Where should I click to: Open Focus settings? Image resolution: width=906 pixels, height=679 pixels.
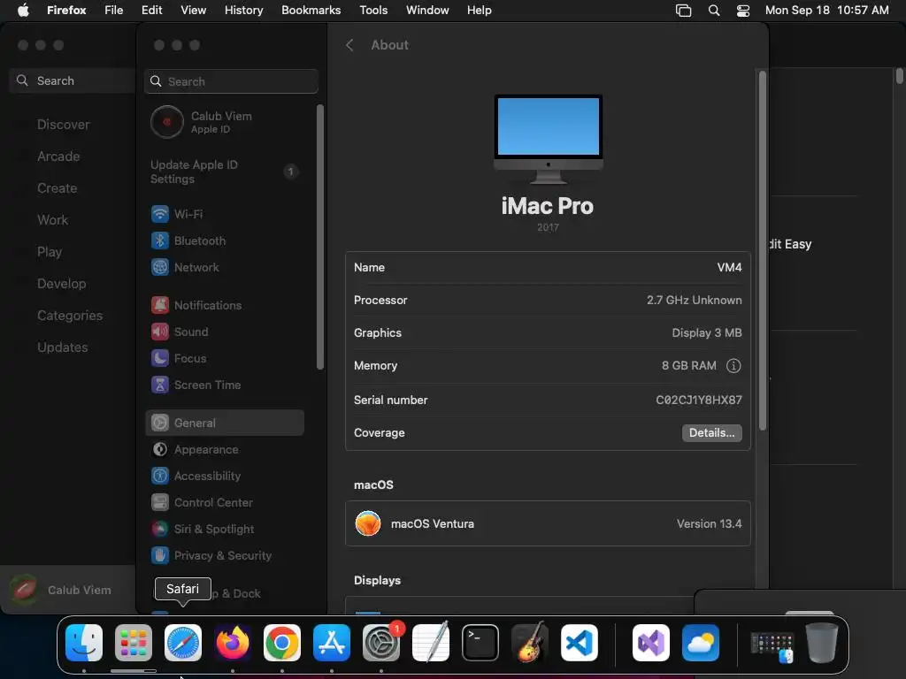click(225, 359)
